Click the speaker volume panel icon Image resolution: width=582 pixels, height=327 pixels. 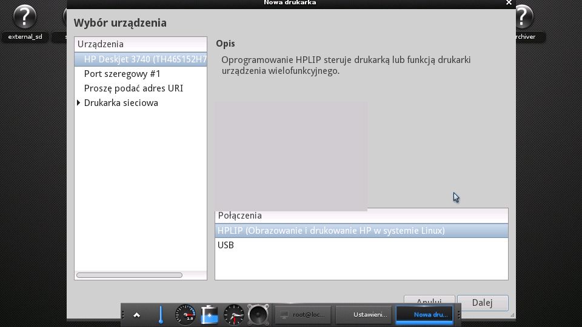pyautogui.click(x=258, y=315)
